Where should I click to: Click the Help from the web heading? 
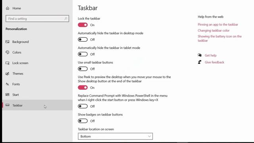point(210,17)
